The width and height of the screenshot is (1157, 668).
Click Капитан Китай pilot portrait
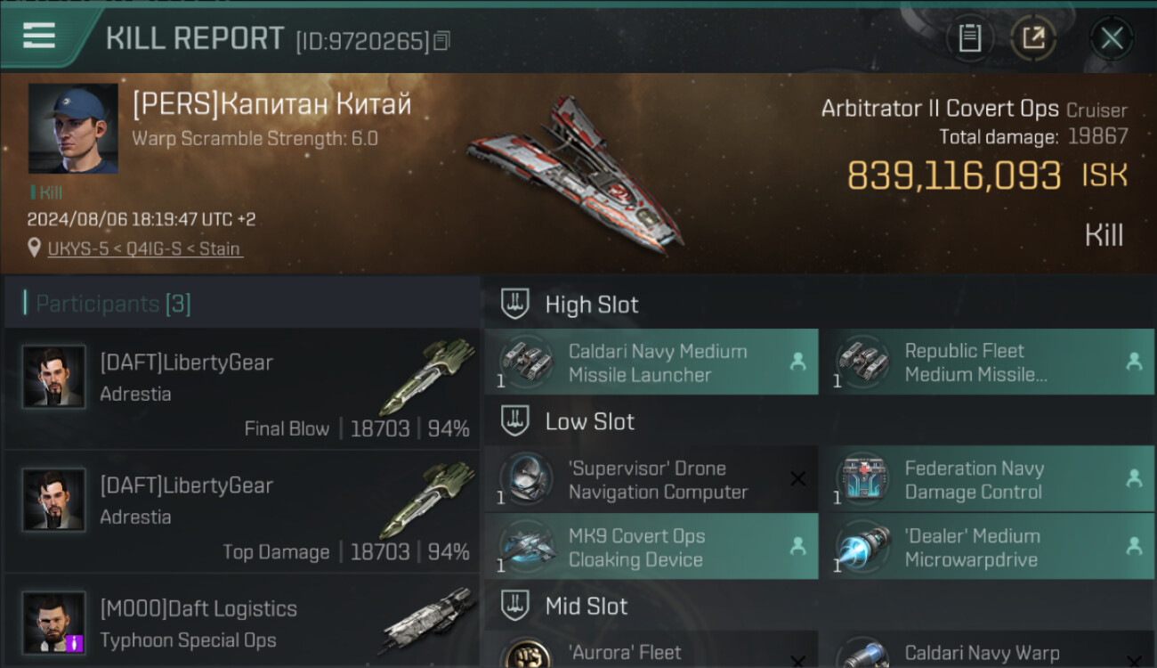pos(73,128)
